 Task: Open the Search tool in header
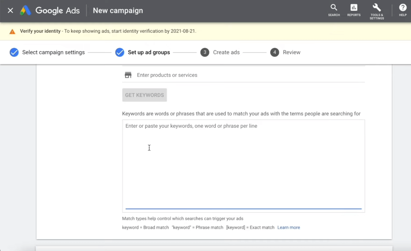tap(334, 10)
